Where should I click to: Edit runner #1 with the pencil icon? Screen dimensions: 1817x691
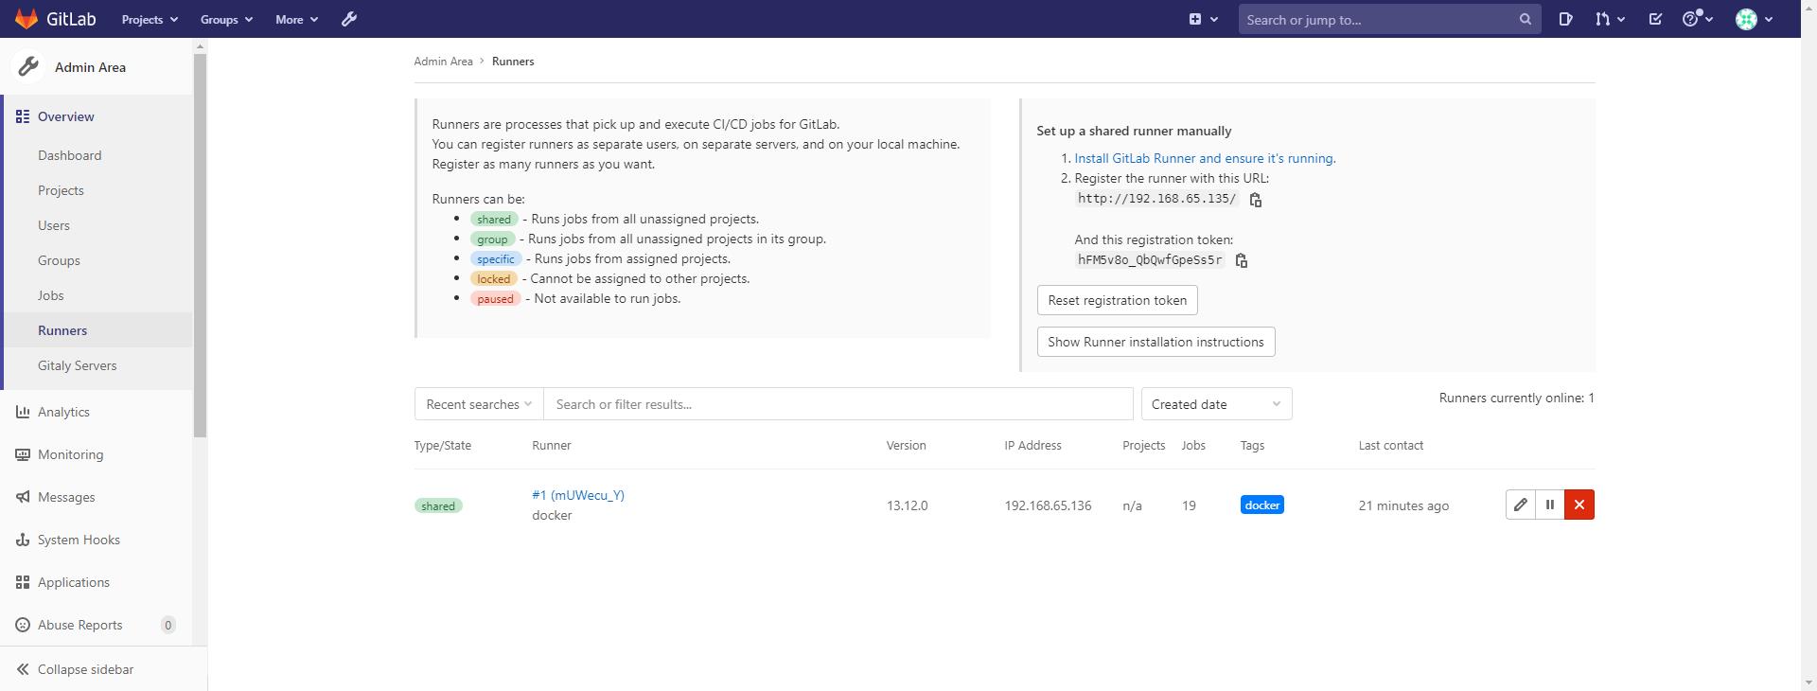[x=1520, y=505]
